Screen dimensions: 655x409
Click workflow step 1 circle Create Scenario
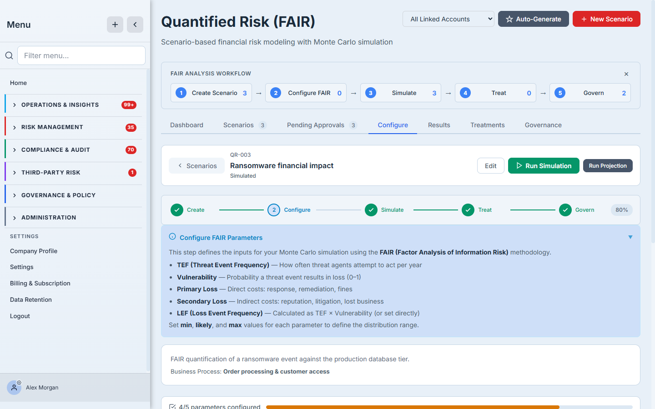click(181, 93)
